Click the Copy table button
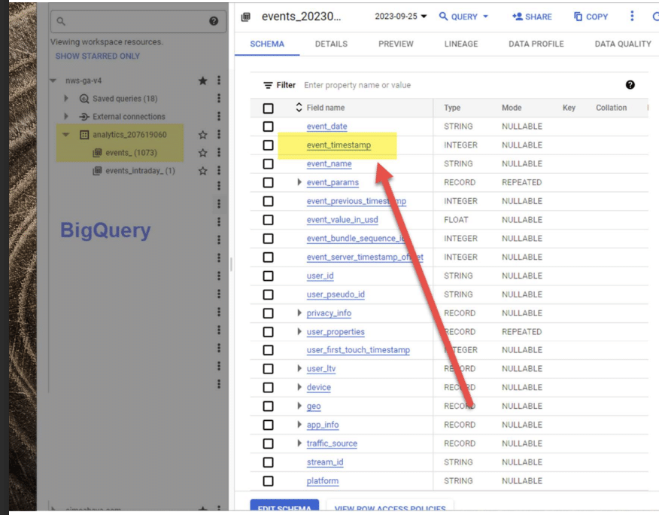 click(591, 17)
